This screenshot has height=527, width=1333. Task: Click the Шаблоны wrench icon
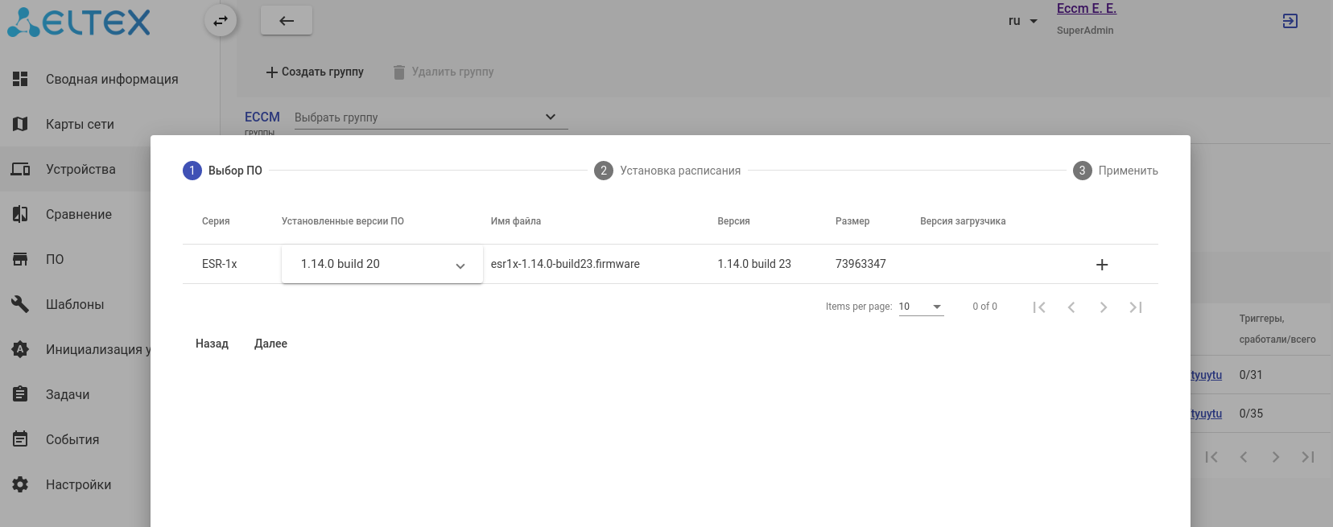point(20,304)
